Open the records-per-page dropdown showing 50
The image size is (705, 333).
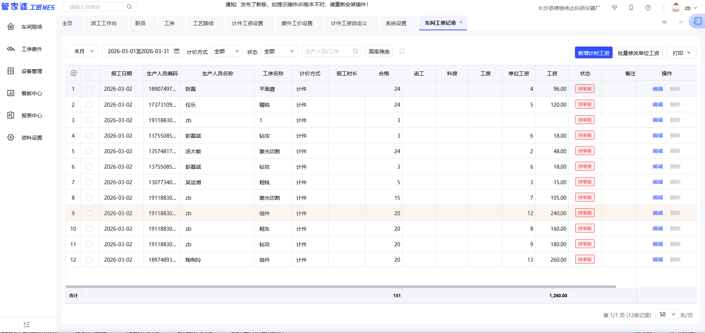pos(667,314)
